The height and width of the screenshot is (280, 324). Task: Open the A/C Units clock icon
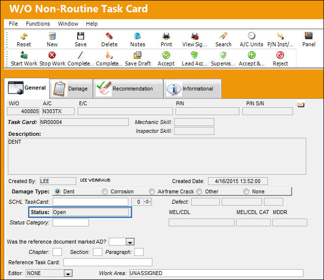click(251, 36)
